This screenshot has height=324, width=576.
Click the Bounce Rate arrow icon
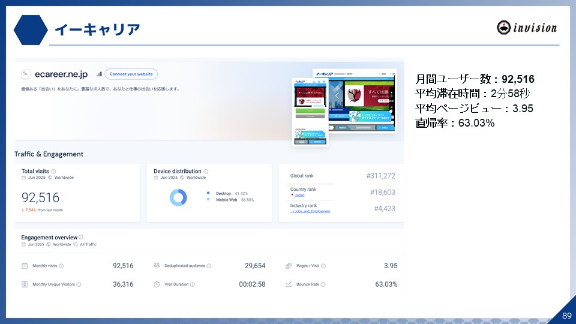[x=289, y=284]
